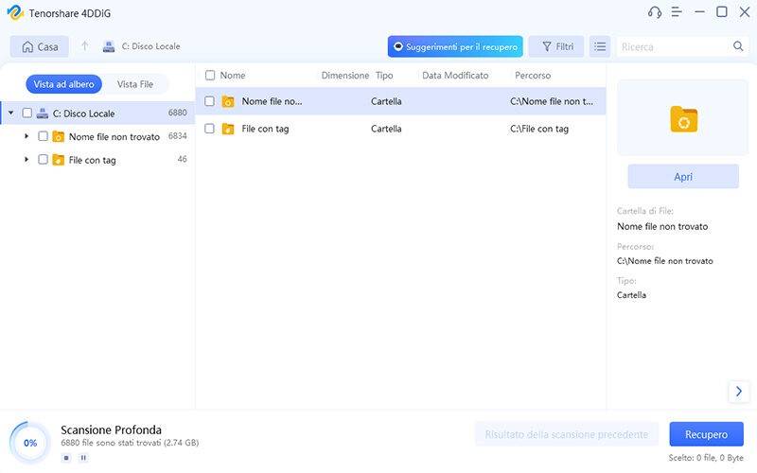Collapse the C: Disco Locale tree node

[10, 113]
